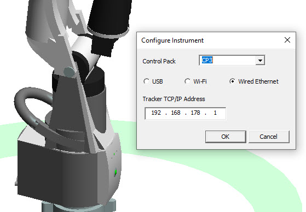Screen dimensions: 306x212
Task: Select the Wi-Fi connection option
Action: pos(195,81)
